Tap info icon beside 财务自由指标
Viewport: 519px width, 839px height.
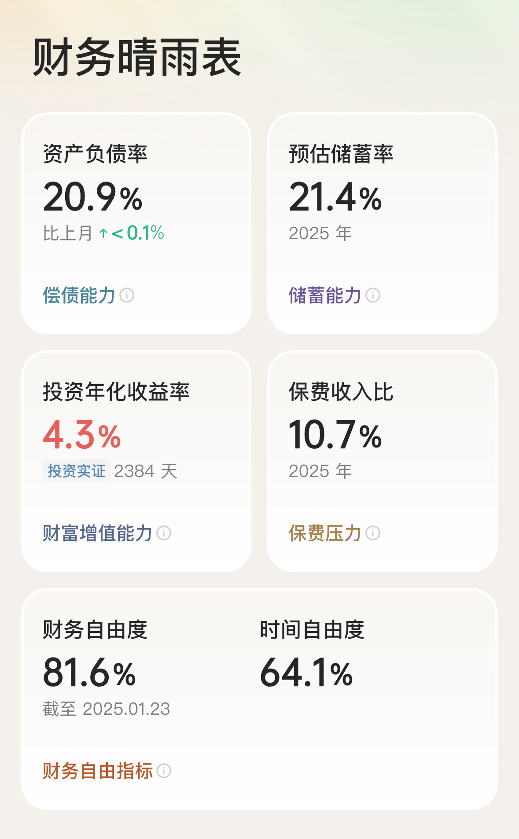point(164,771)
